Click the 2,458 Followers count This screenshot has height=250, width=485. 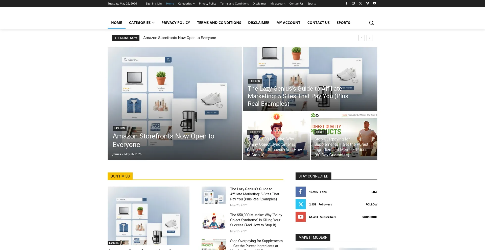pos(321,204)
